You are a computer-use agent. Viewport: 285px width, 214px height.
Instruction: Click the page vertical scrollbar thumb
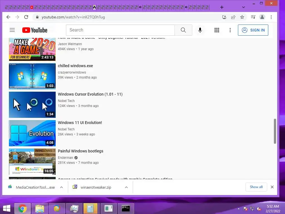pos(275,131)
